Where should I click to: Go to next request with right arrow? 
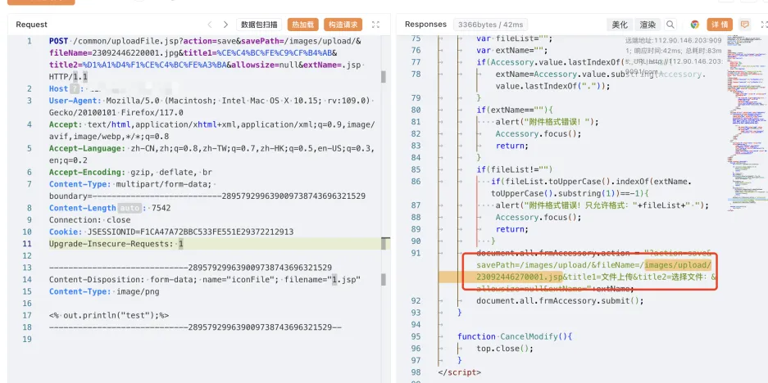click(225, 25)
